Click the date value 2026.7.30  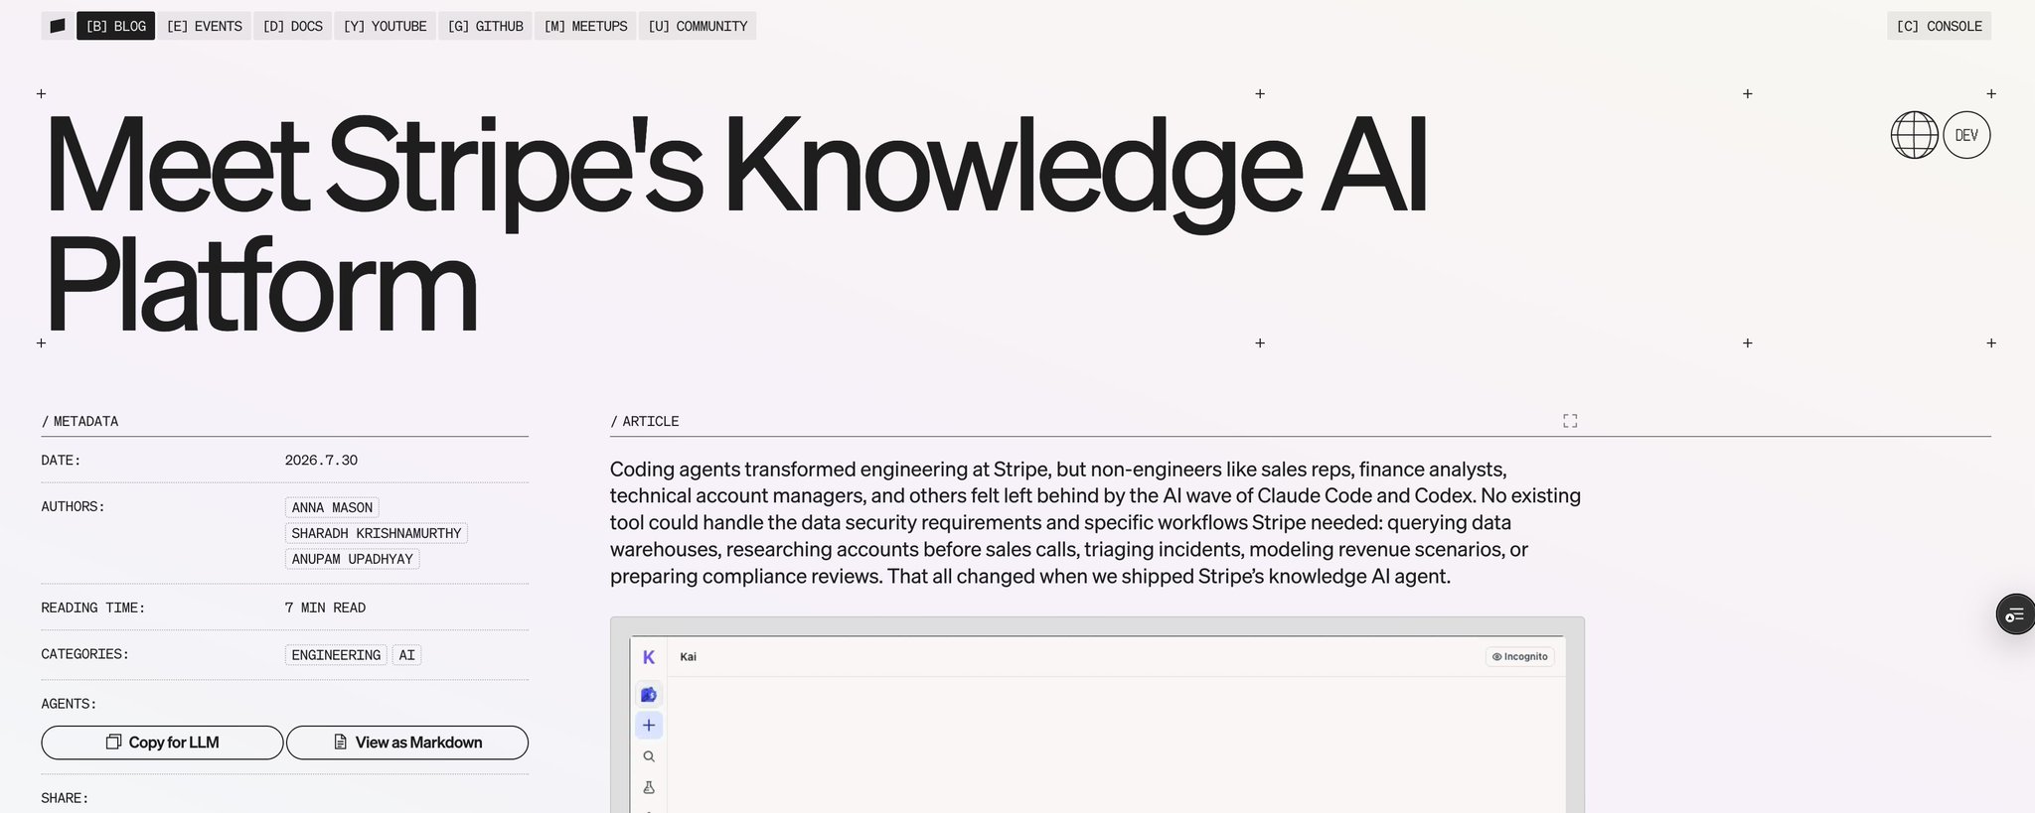[x=321, y=461]
